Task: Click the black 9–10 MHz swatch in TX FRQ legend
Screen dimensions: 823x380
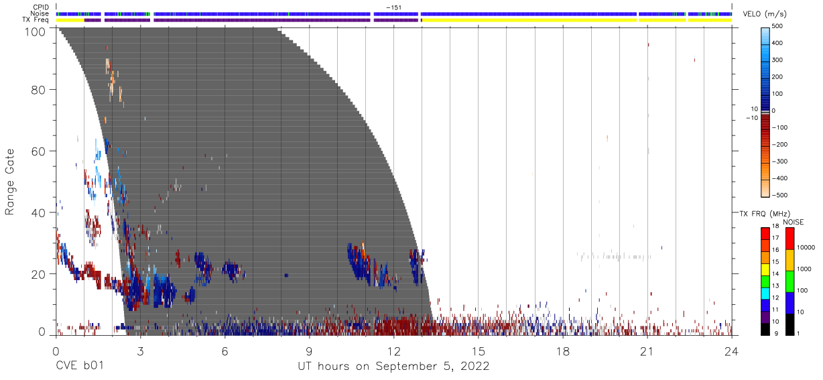Action: (765, 329)
